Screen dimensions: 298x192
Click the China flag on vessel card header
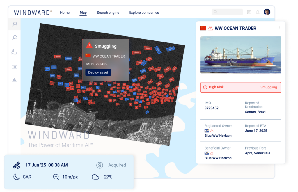pos(203,28)
